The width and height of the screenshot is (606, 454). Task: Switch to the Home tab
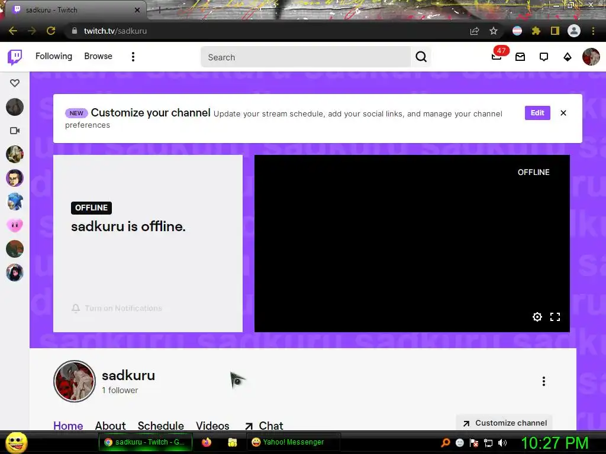click(68, 426)
